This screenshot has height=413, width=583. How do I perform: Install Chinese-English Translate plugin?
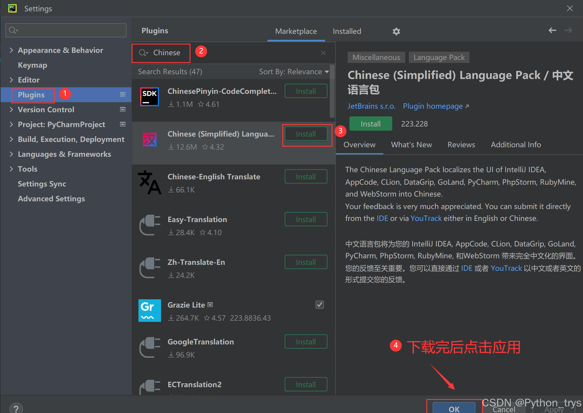pyautogui.click(x=306, y=177)
